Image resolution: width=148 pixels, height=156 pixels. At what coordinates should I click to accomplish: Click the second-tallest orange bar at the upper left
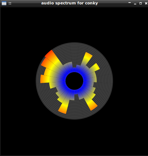45,62
